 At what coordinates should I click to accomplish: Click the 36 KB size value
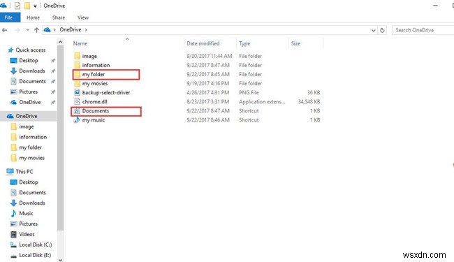tap(314, 92)
